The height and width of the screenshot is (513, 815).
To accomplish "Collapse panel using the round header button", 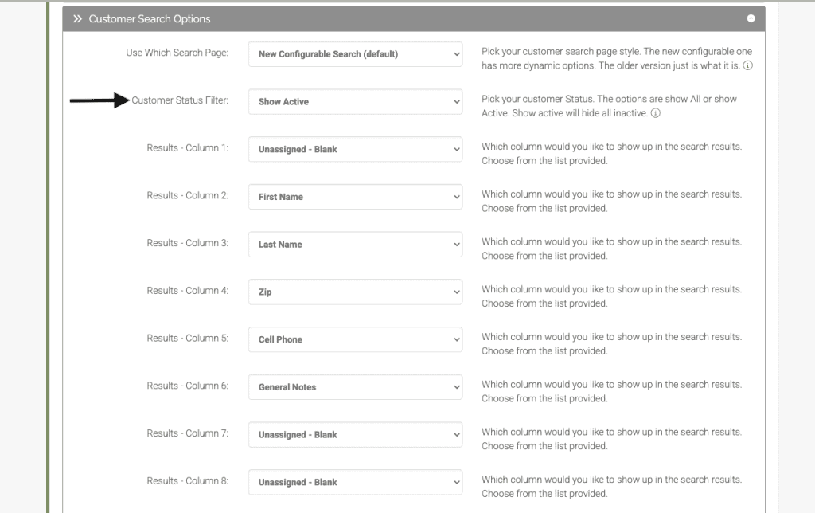I will (x=751, y=18).
